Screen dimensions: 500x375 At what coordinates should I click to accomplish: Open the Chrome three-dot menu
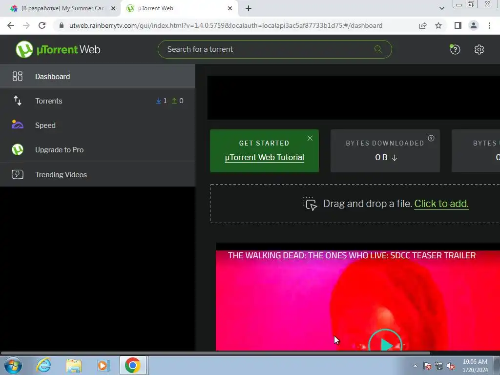coord(489,25)
